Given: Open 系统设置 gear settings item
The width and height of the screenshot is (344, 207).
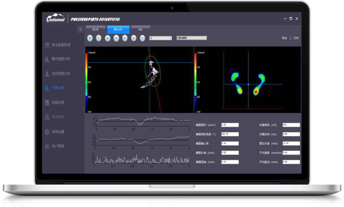Looking at the screenshot, I should (58, 132).
